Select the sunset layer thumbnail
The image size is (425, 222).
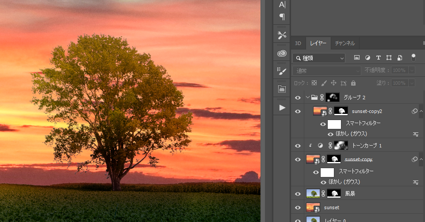(x=313, y=207)
